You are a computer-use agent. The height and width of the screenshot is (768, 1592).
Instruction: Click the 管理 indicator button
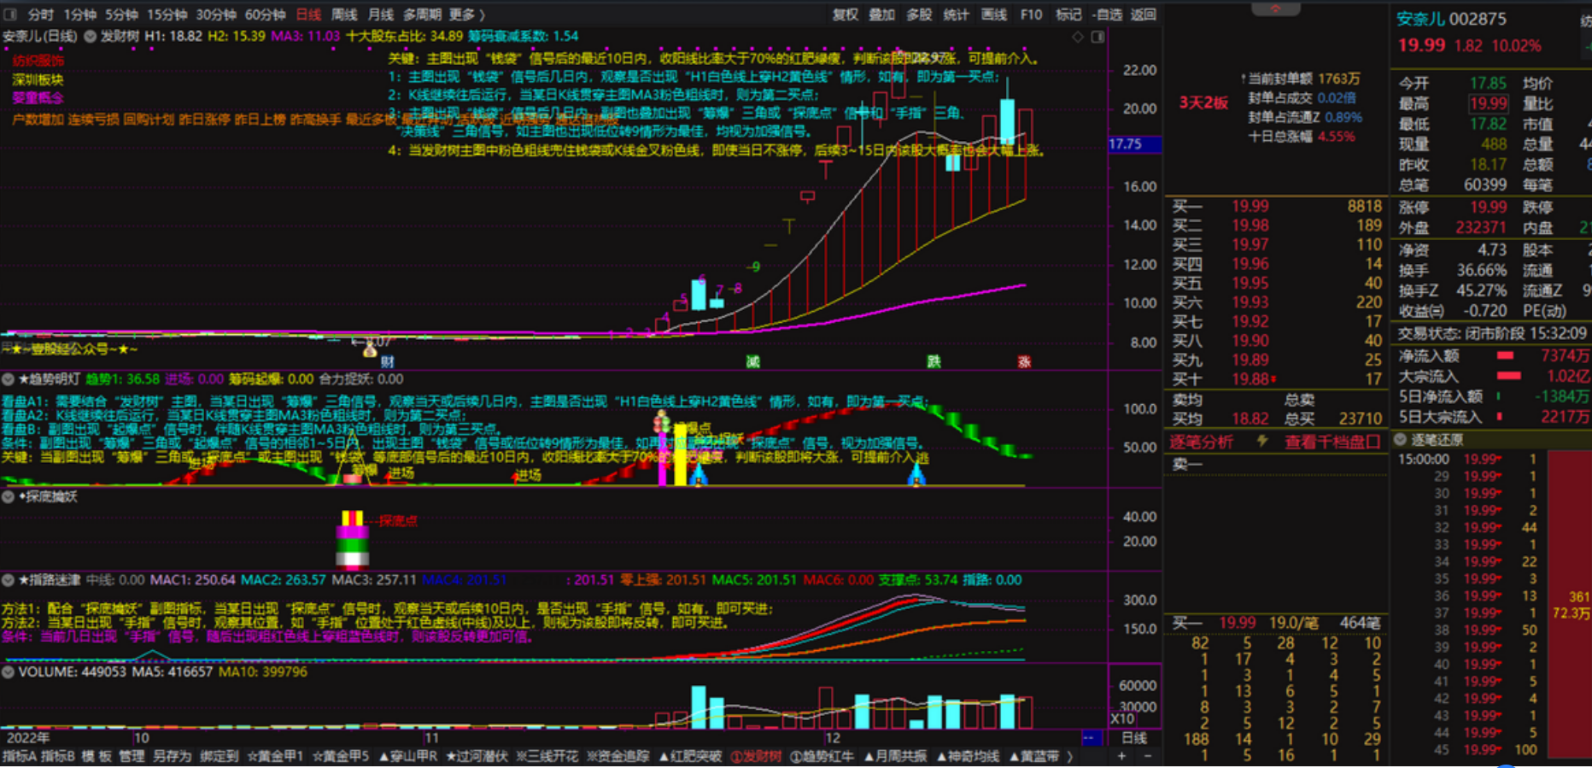(132, 756)
